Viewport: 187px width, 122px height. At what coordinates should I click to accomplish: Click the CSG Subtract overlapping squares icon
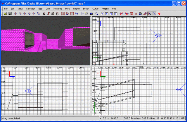67,14
